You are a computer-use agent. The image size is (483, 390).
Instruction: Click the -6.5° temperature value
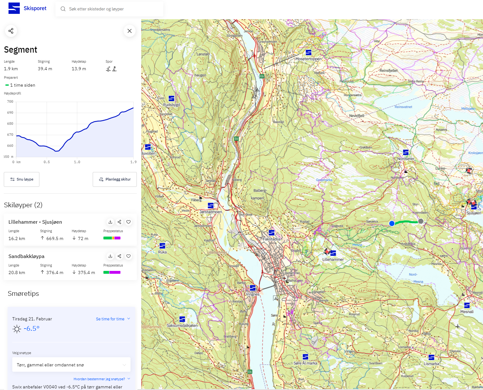click(32, 329)
